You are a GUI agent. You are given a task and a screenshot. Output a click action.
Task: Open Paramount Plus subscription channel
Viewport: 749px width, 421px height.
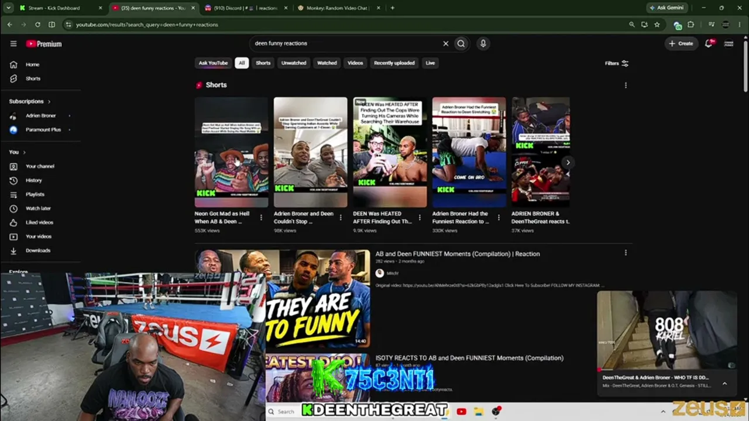[43, 130]
